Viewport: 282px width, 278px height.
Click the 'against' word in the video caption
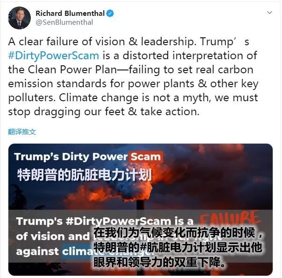click(x=37, y=252)
